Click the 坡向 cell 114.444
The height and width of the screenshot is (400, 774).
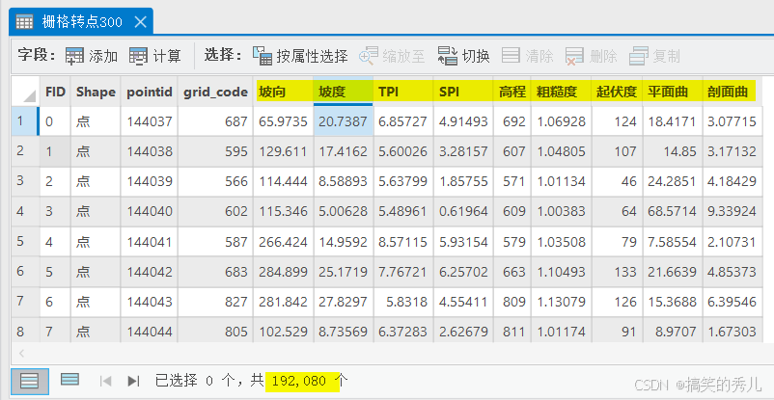pyautogui.click(x=284, y=181)
